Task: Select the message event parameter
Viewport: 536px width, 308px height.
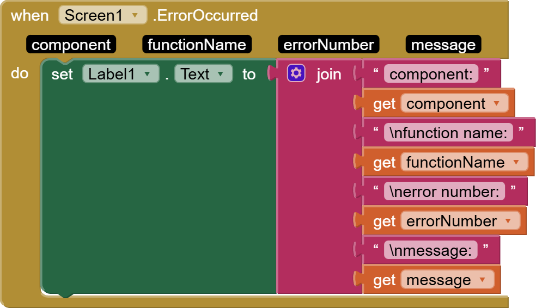Action: 443,45
